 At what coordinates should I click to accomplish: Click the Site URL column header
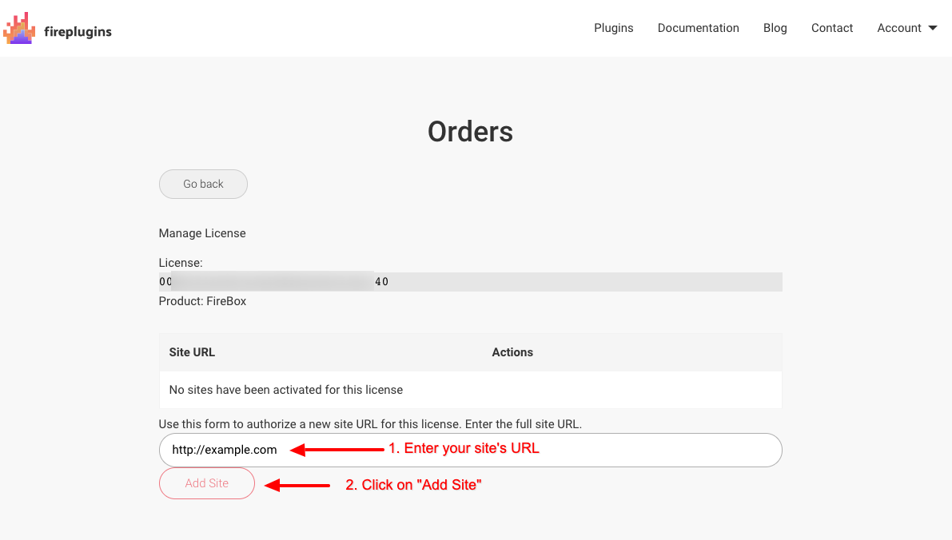coord(192,352)
